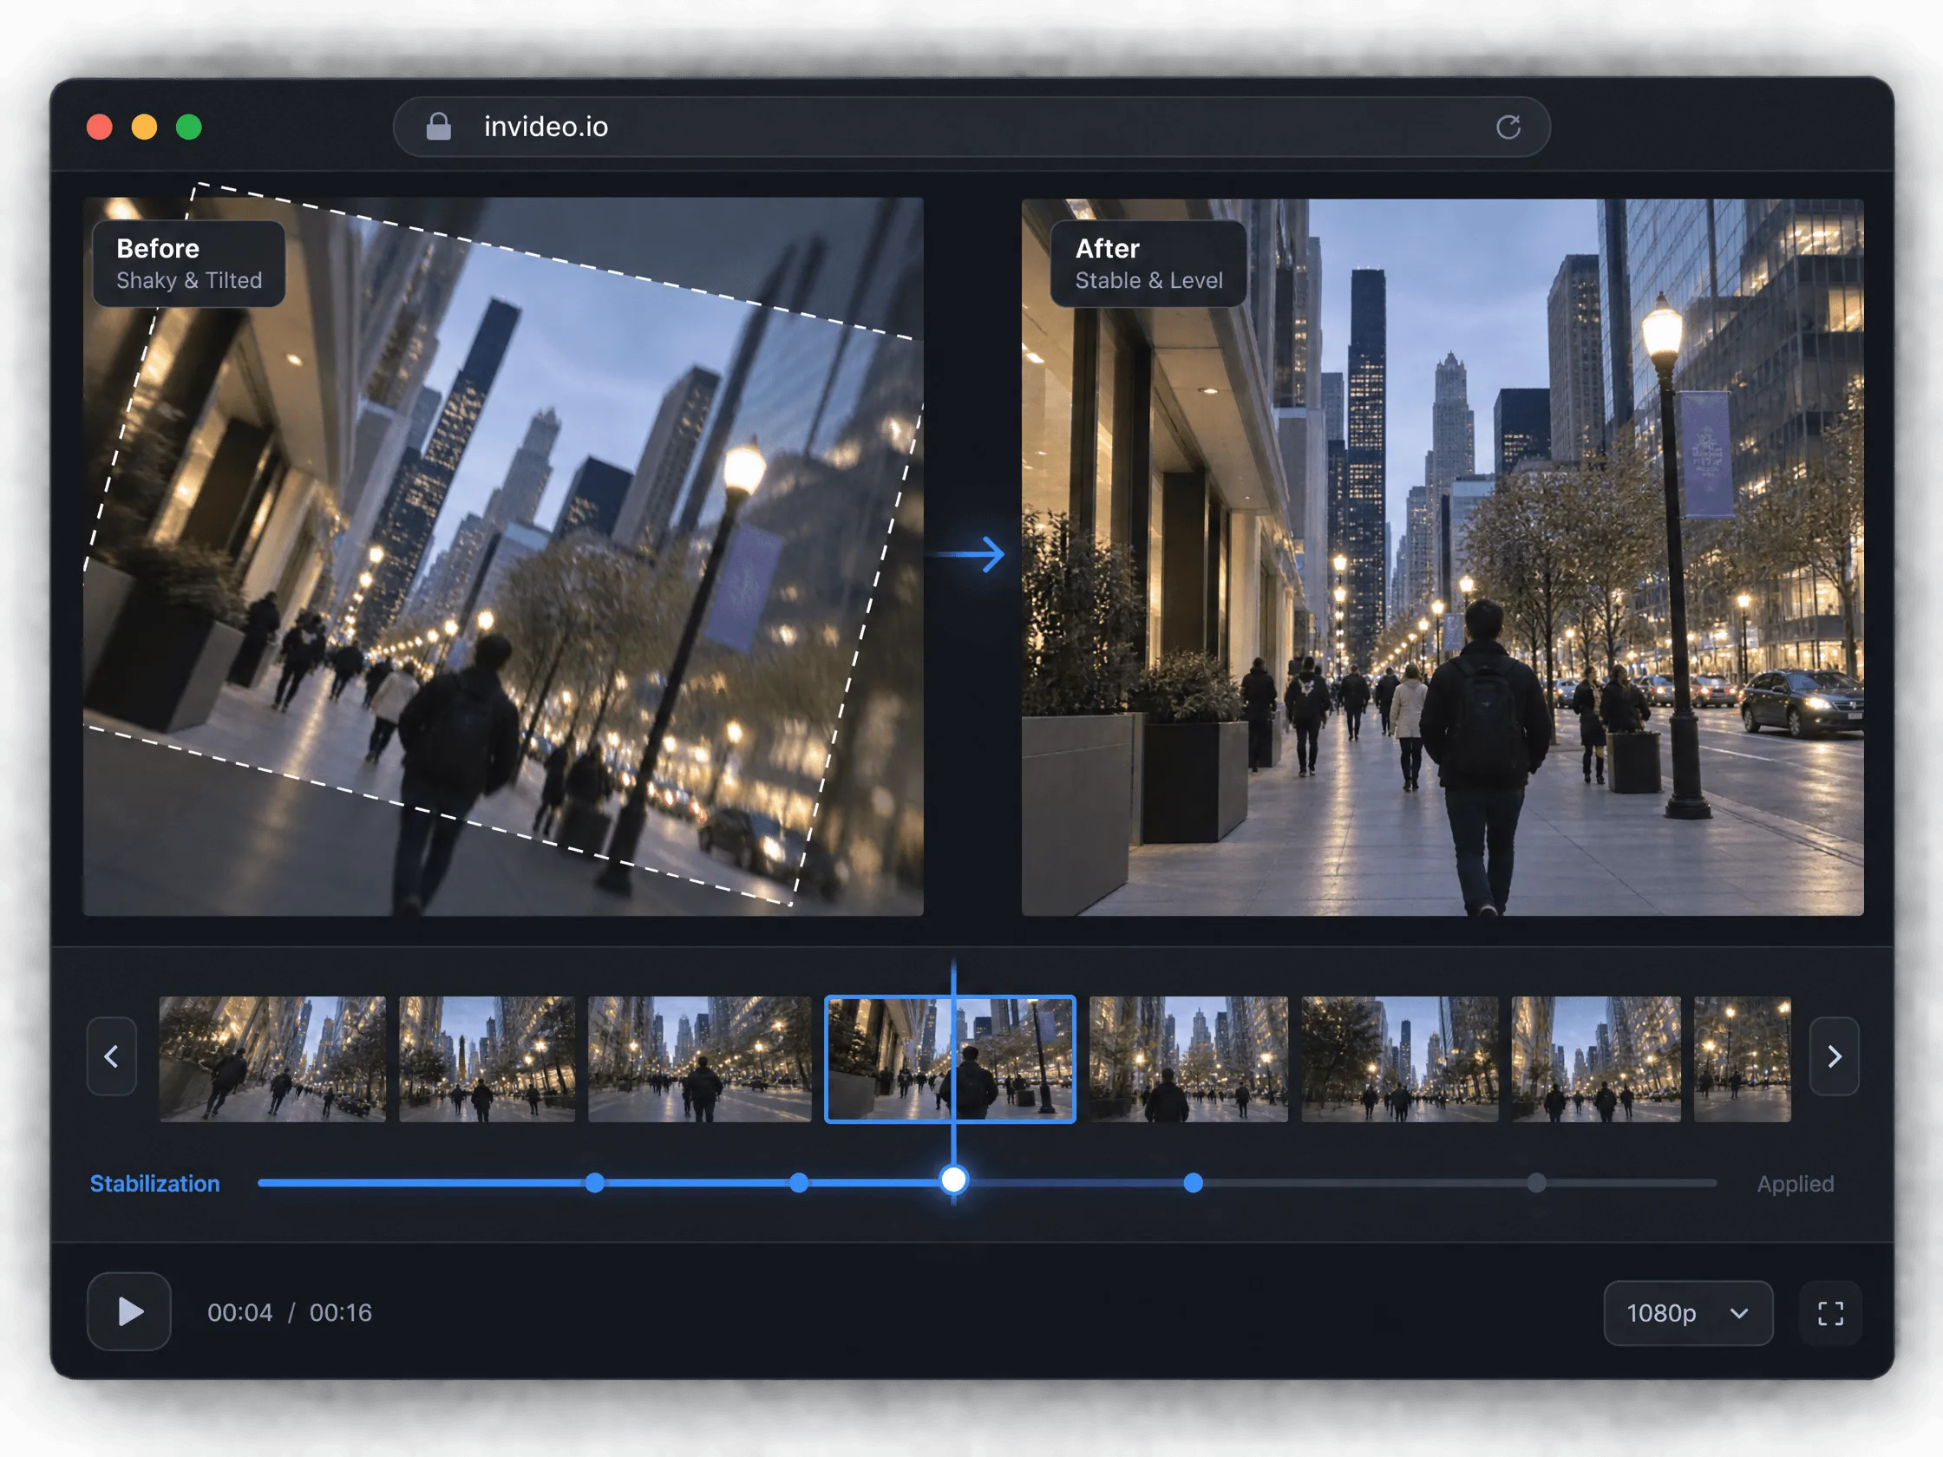The image size is (1943, 1457).
Task: Click the After Stable & Level preview
Action: click(x=1443, y=557)
